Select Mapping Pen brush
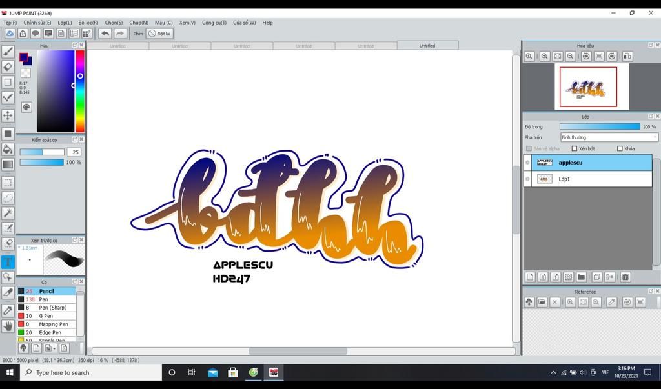This screenshot has width=661, height=389. tap(46, 324)
